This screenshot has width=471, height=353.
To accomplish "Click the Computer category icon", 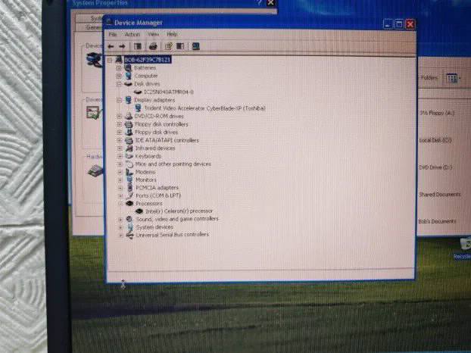I will 128,76.
